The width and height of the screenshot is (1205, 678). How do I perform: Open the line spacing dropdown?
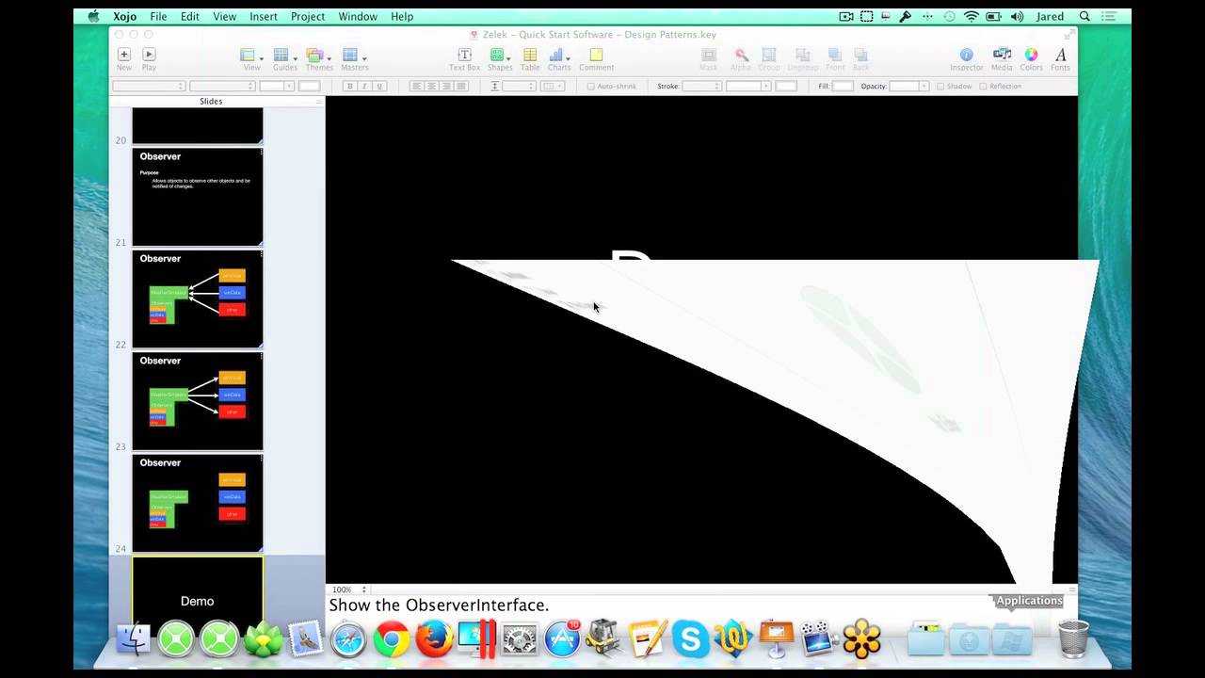tap(519, 86)
